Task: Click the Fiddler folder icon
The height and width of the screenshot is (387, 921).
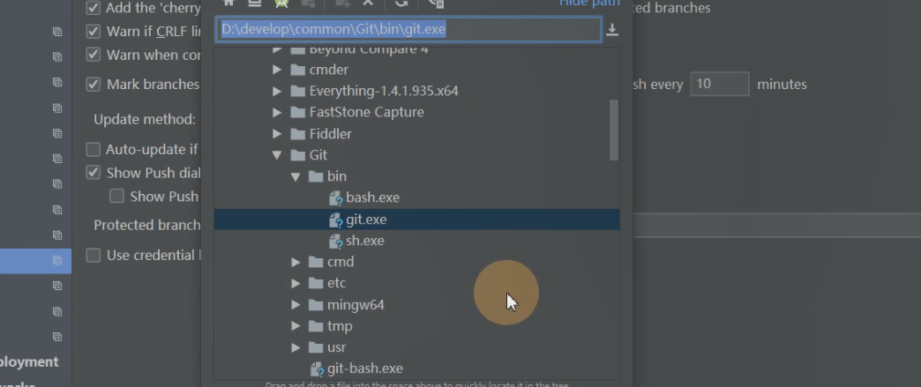Action: coord(298,134)
